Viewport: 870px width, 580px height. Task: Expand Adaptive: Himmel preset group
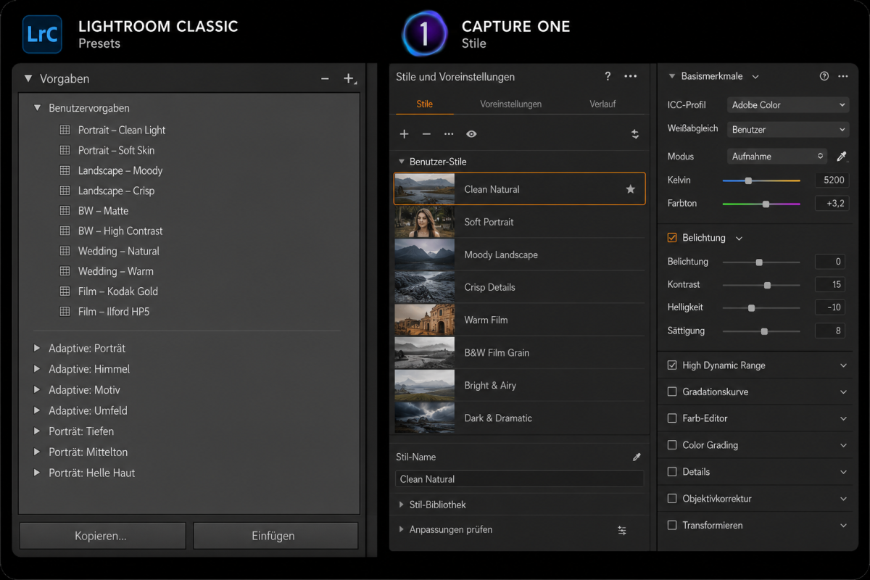point(37,369)
